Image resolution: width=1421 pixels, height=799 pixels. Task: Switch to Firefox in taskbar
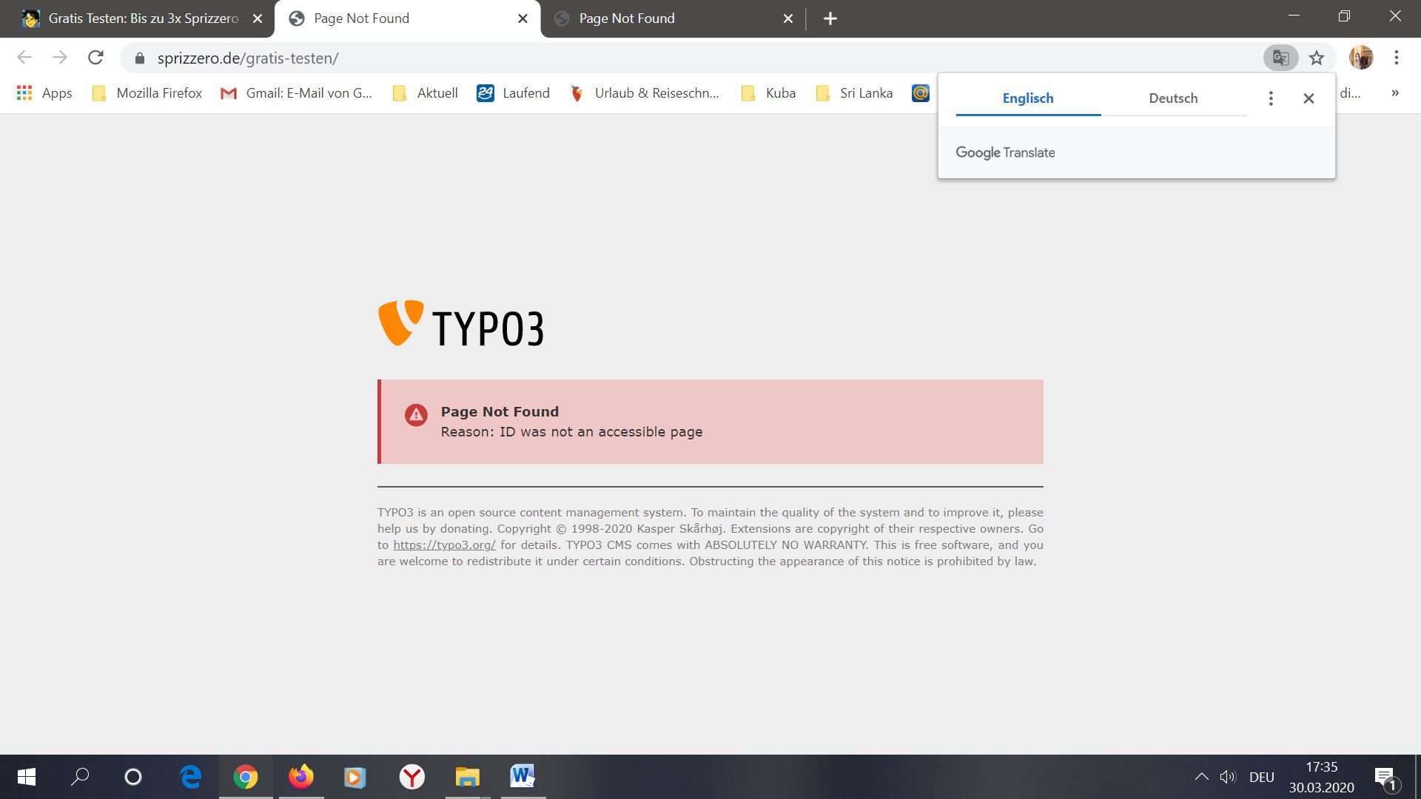(301, 777)
